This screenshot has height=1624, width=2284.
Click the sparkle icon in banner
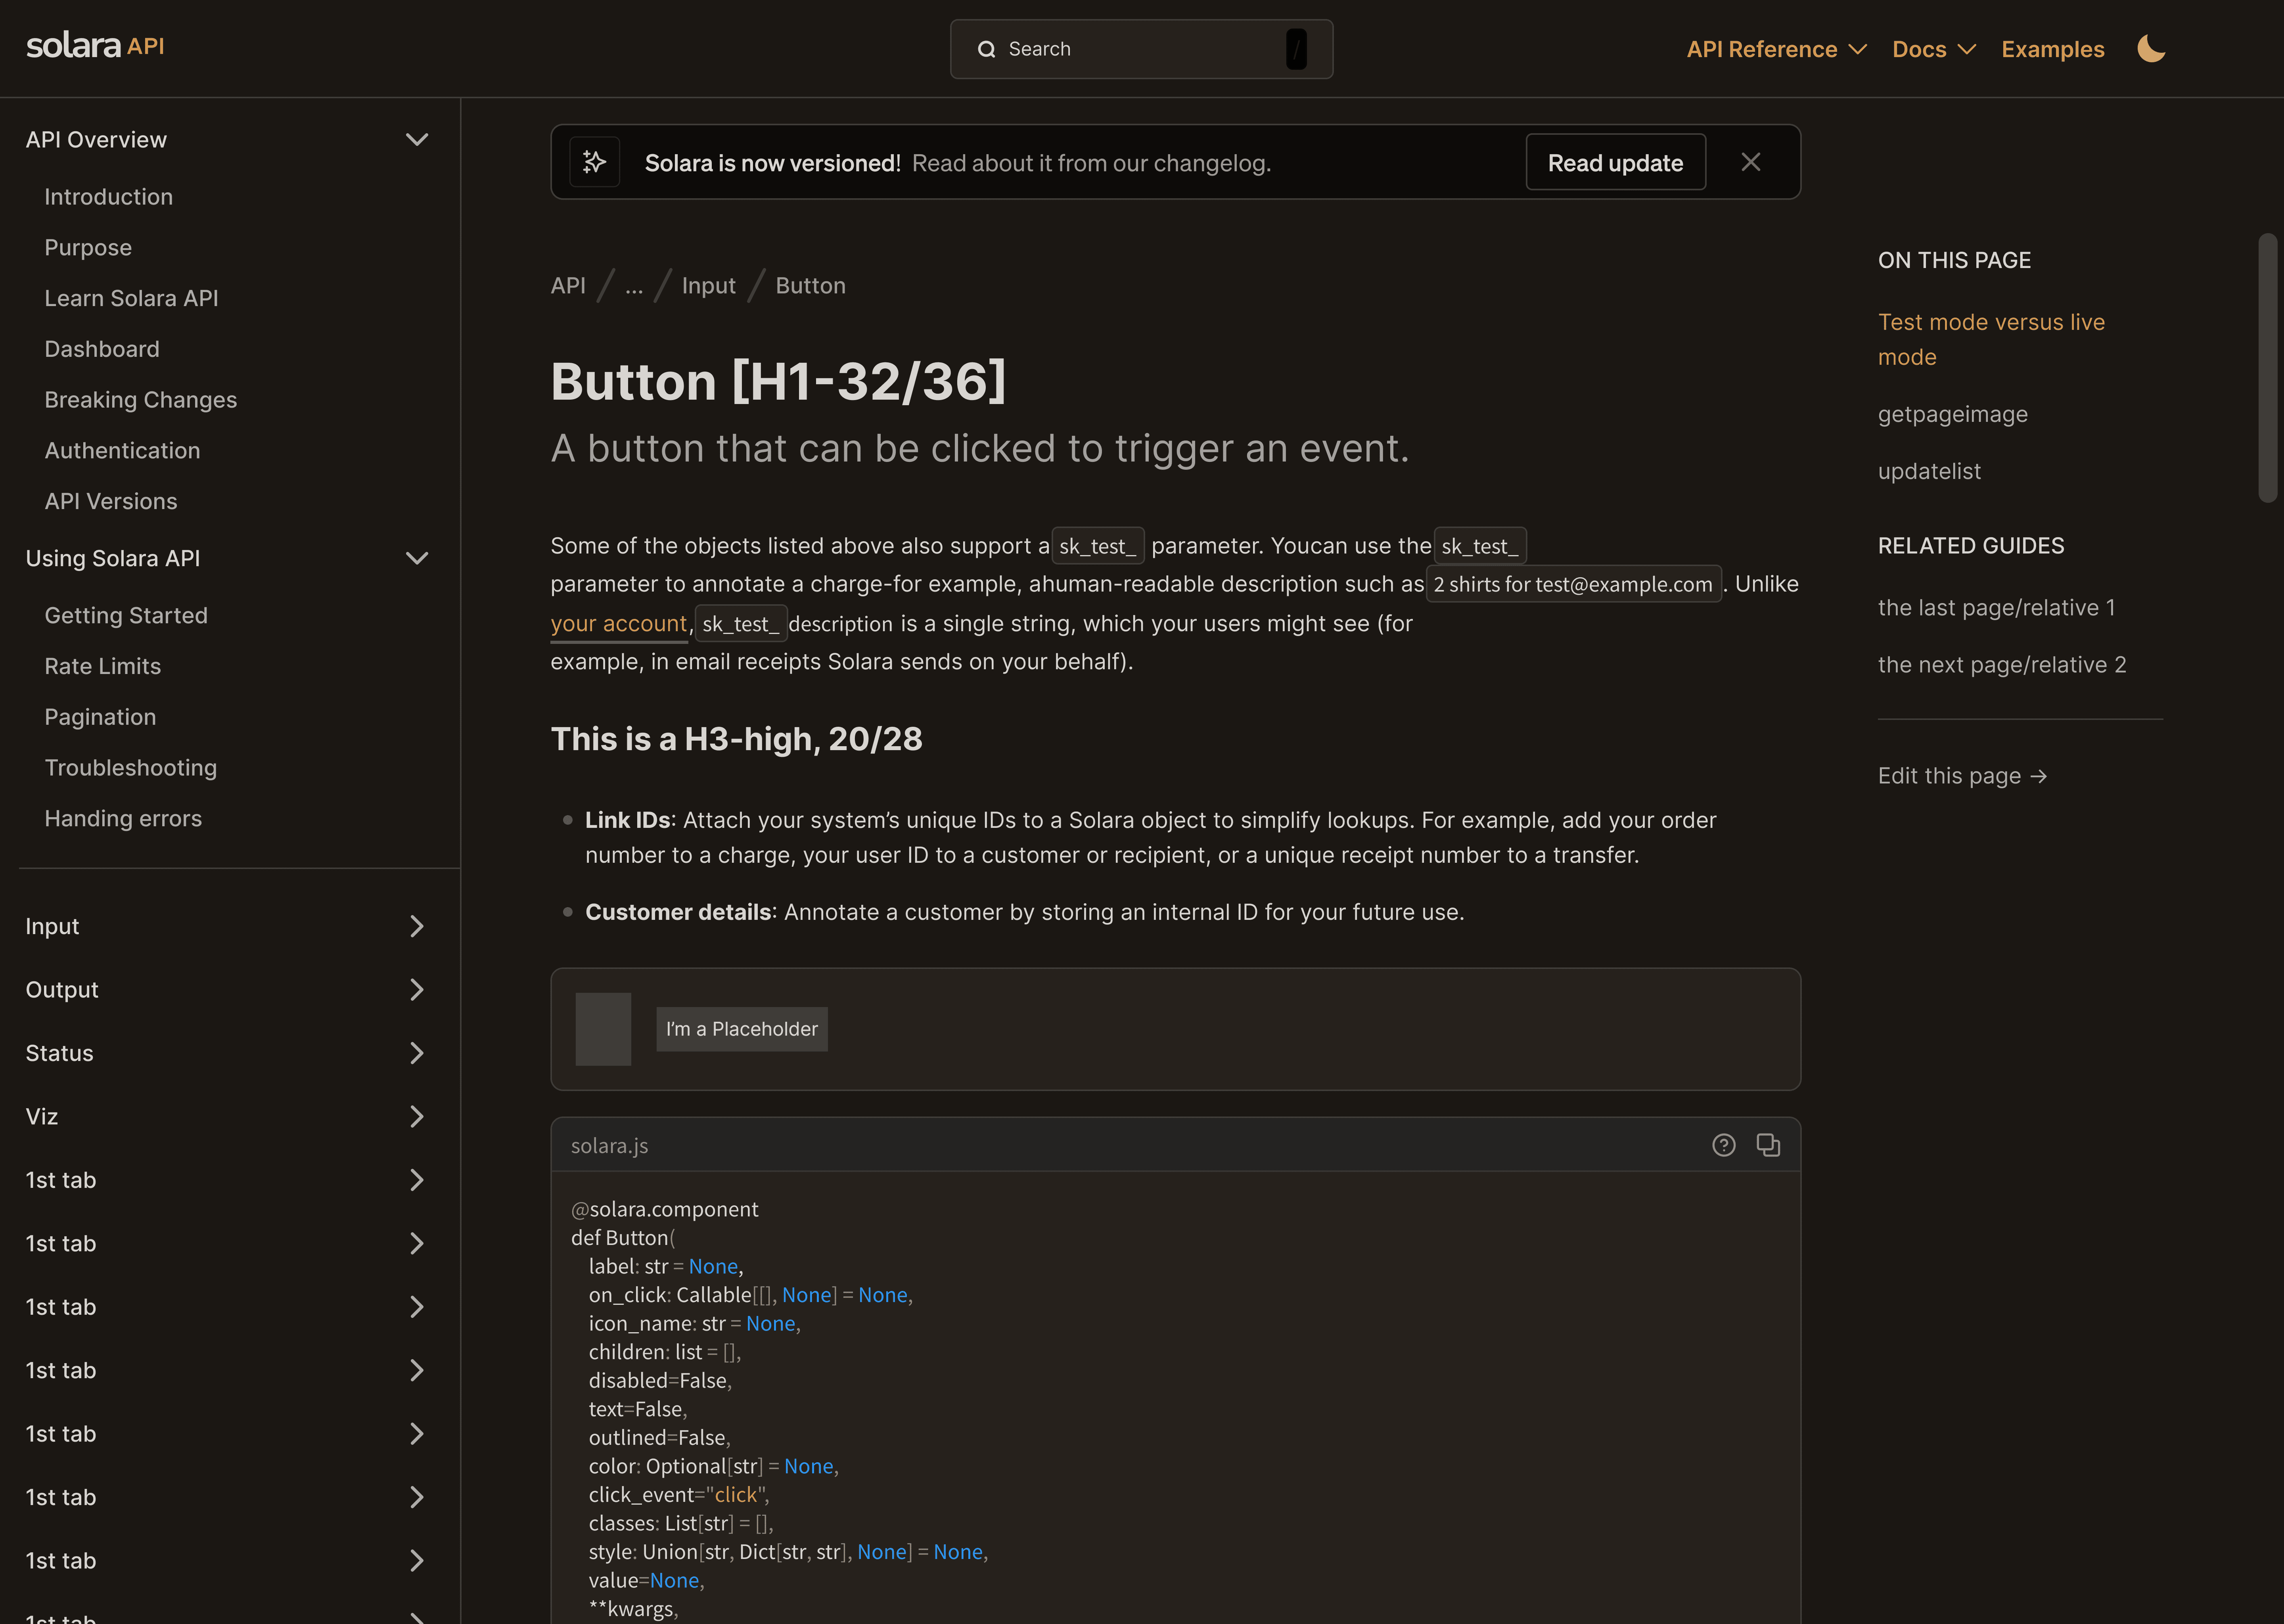click(x=594, y=162)
